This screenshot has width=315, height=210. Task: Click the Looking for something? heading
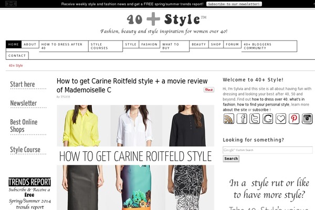pyautogui.click(x=254, y=140)
